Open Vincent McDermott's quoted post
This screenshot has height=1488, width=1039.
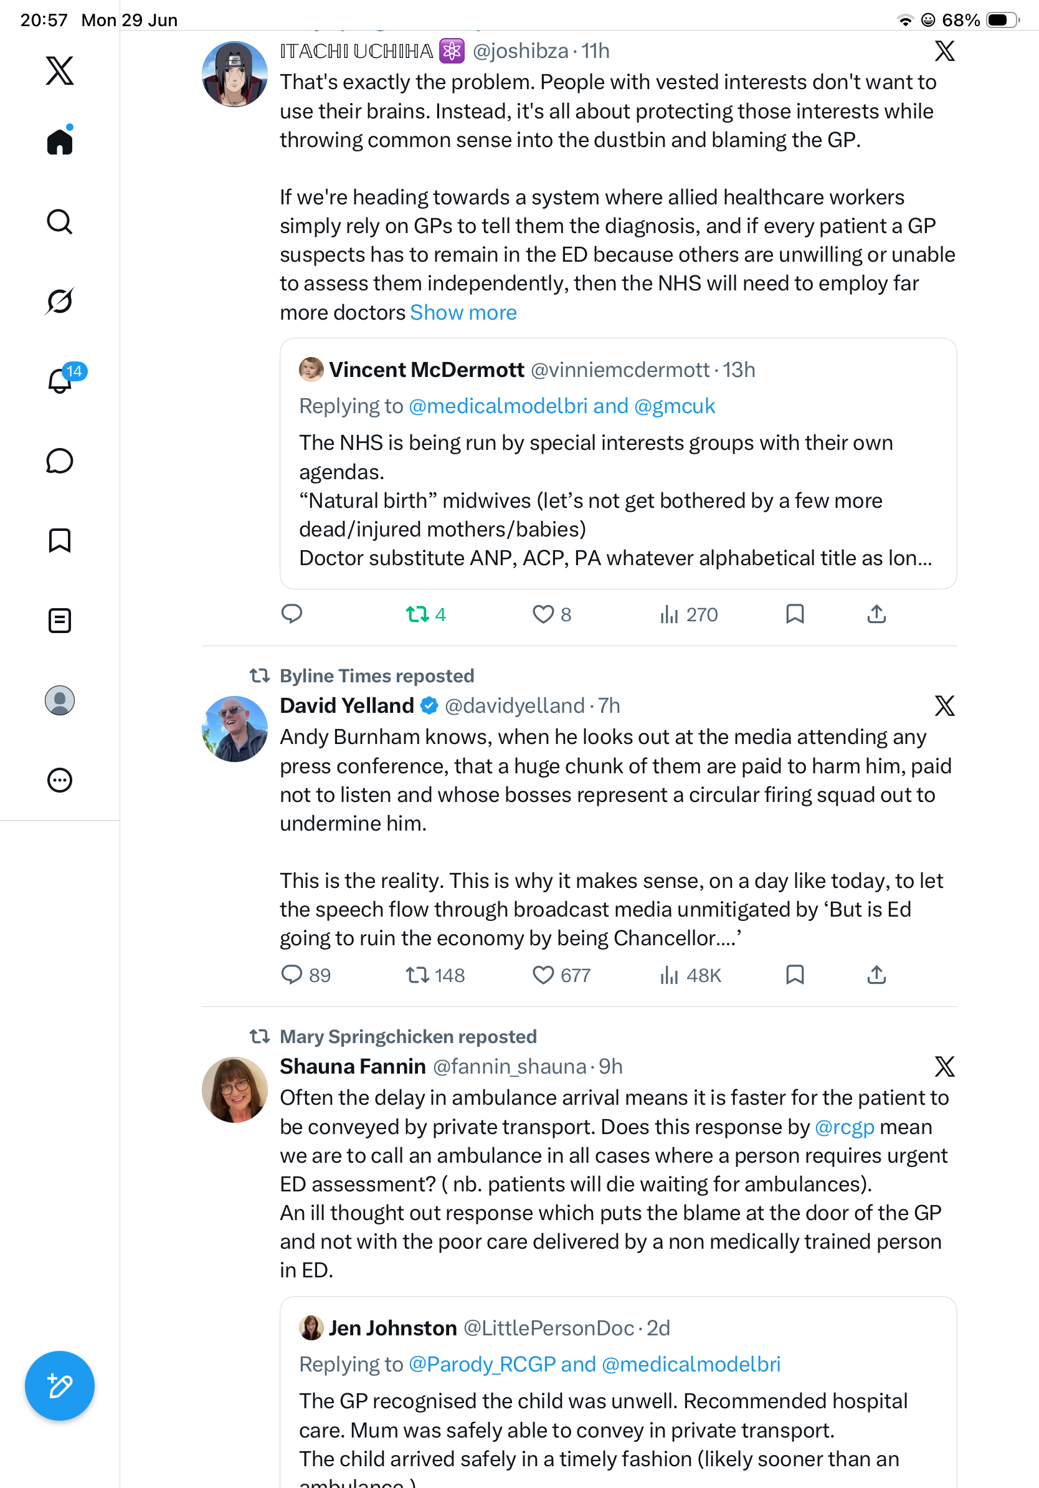click(618, 464)
